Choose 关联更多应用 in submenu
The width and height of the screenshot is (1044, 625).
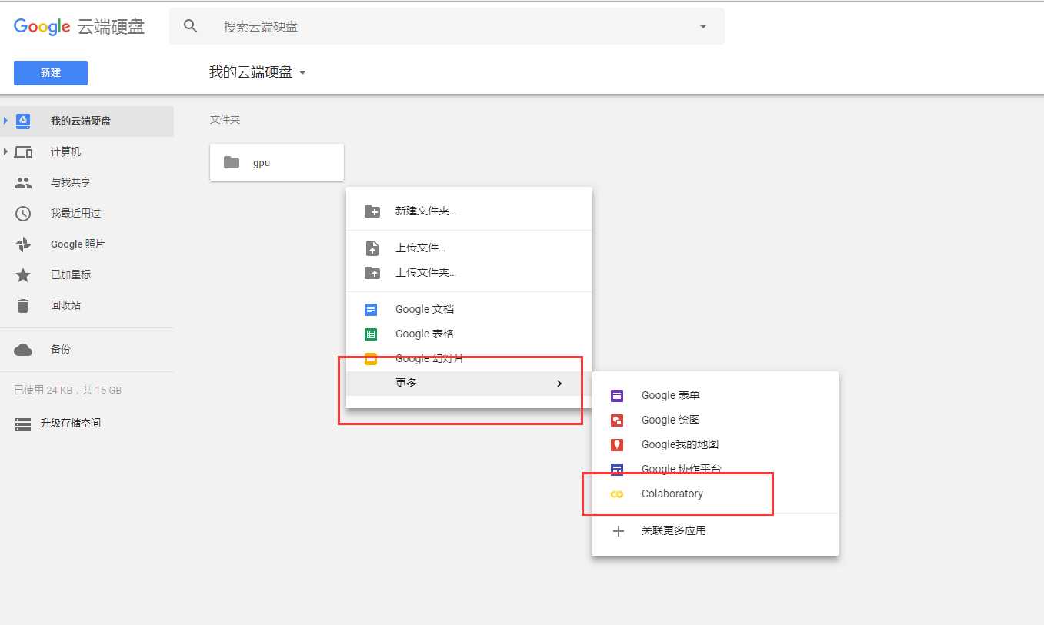[715, 530]
